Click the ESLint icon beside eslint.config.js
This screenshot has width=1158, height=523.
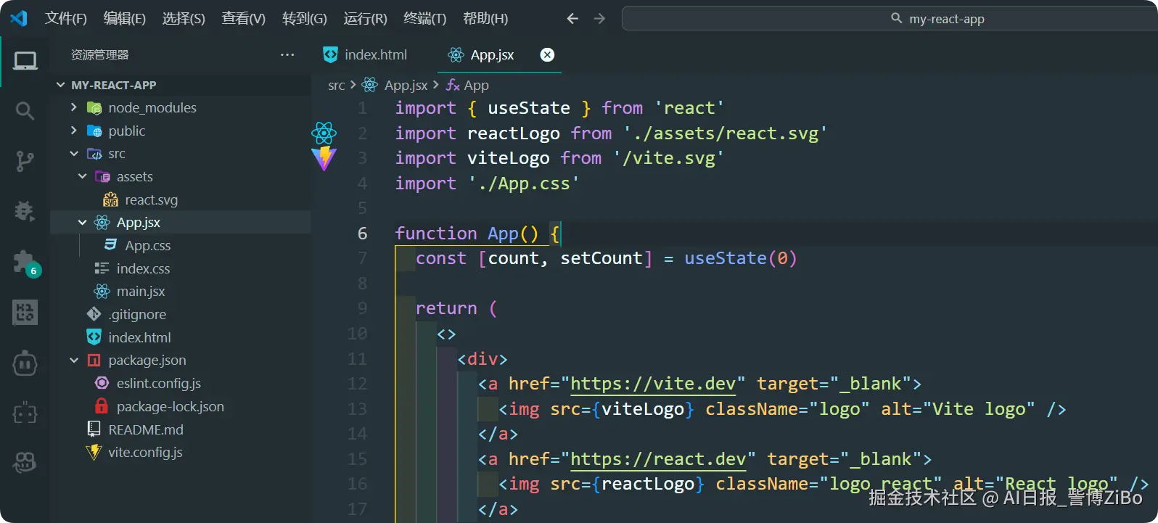(102, 383)
